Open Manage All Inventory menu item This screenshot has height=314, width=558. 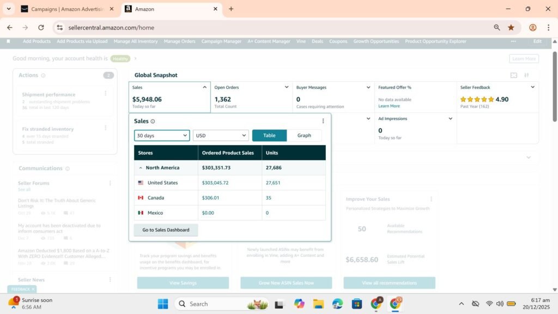136,41
